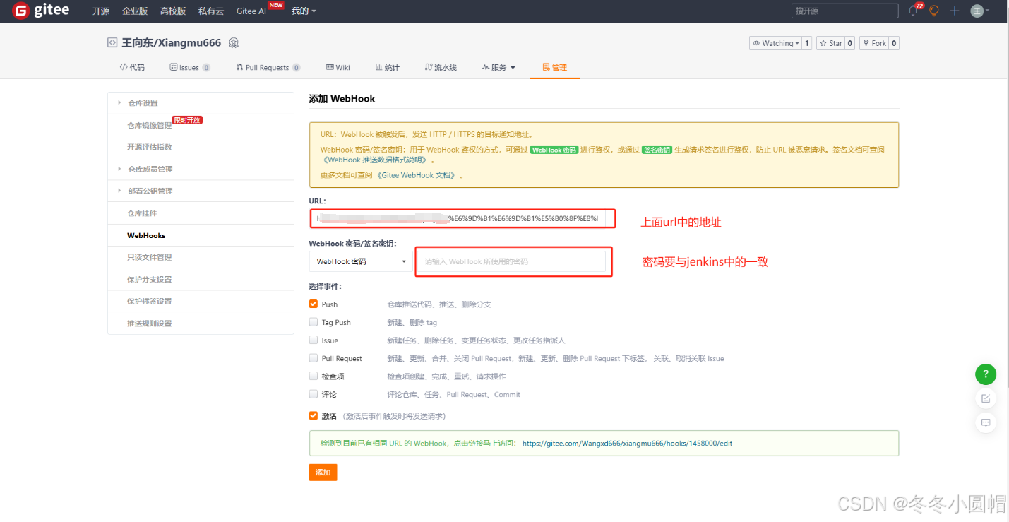The height and width of the screenshot is (522, 1009).
Task: Expand 仓库设置 in the sidebar
Action: [x=201, y=103]
